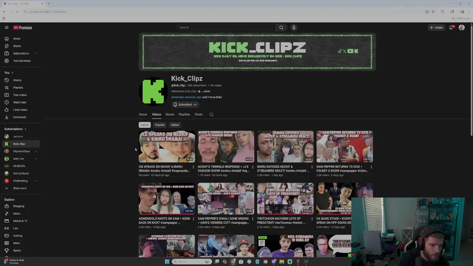The width and height of the screenshot is (473, 266).
Task: Search within channel magnifier icon
Action: click(211, 115)
